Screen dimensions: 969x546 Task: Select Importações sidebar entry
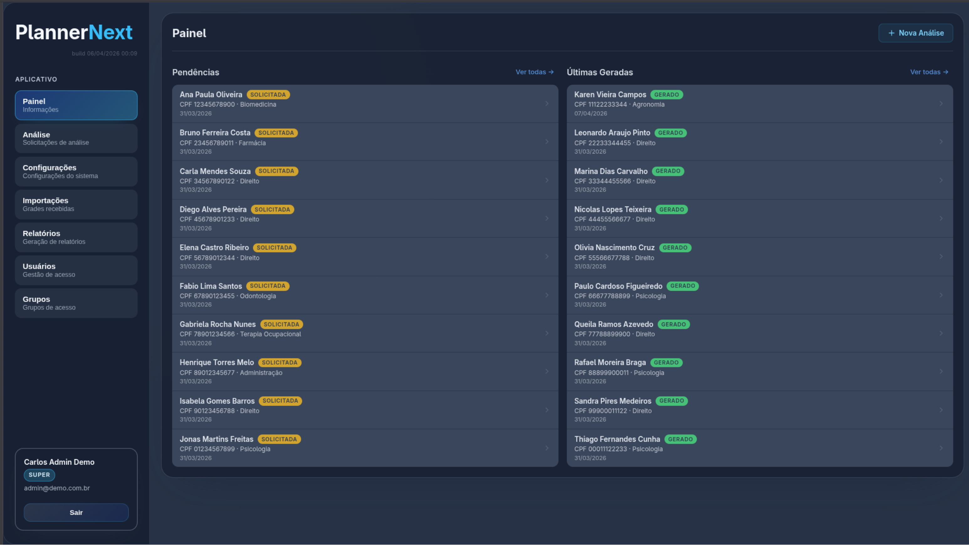pyautogui.click(x=76, y=205)
